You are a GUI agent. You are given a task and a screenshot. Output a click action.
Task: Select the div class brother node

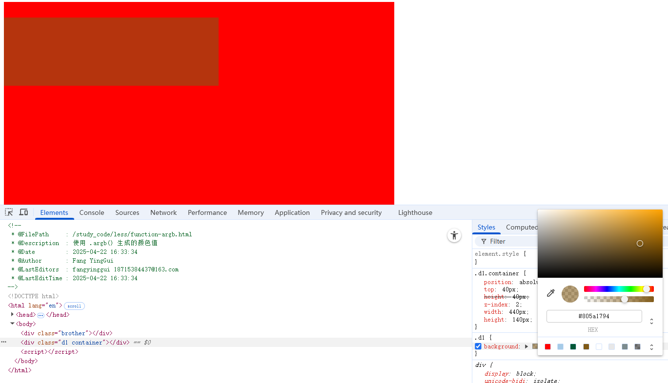(66, 333)
